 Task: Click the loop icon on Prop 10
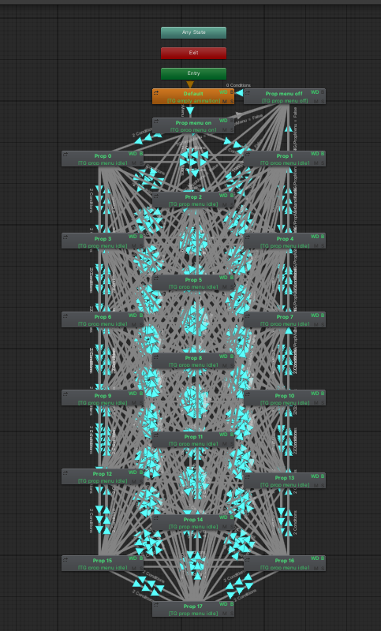click(248, 394)
